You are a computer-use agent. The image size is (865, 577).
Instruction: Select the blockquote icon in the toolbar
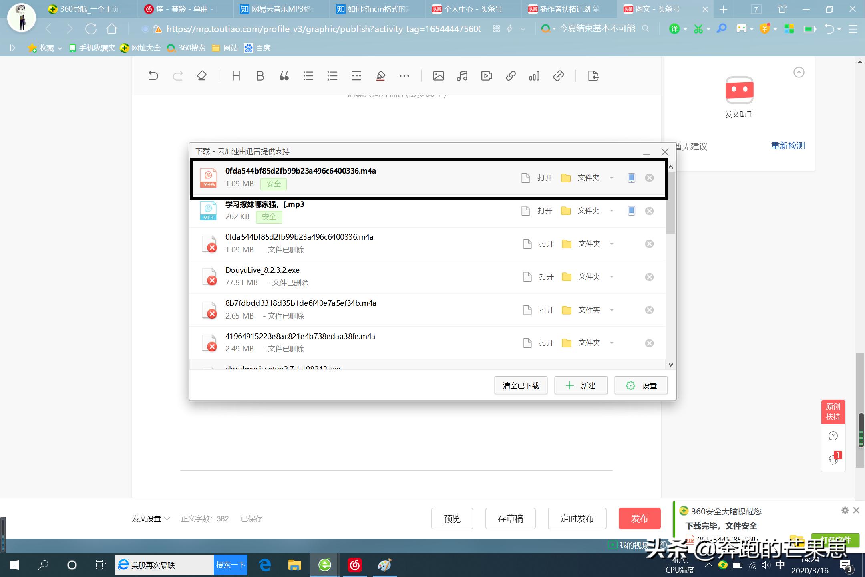pos(284,76)
